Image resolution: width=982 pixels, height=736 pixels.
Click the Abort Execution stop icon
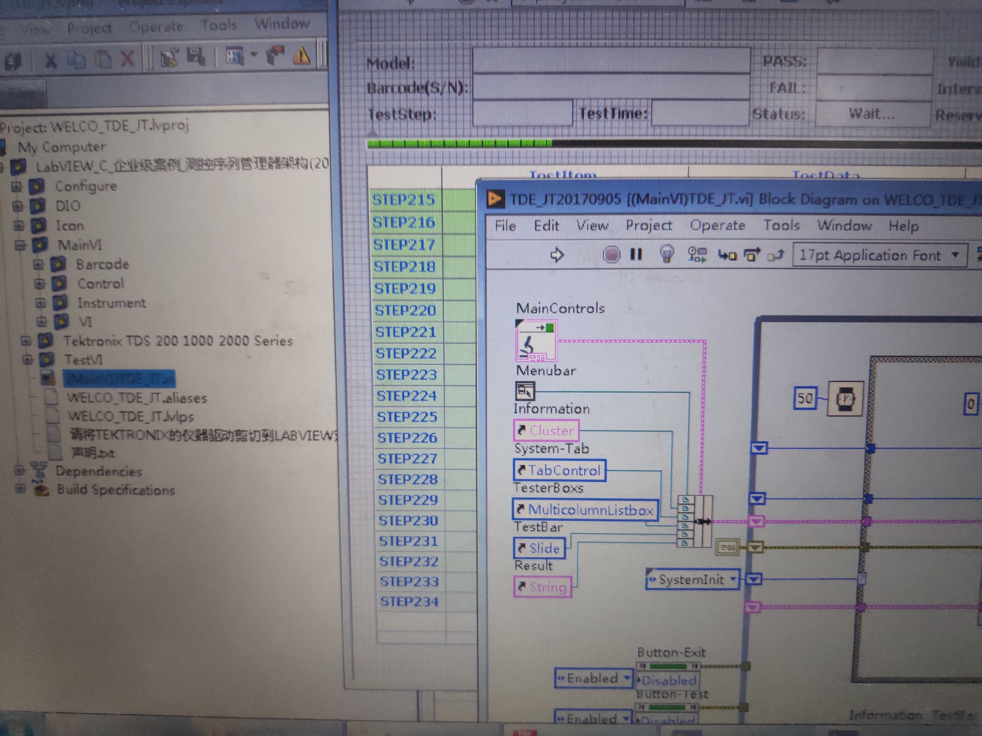pyautogui.click(x=612, y=254)
